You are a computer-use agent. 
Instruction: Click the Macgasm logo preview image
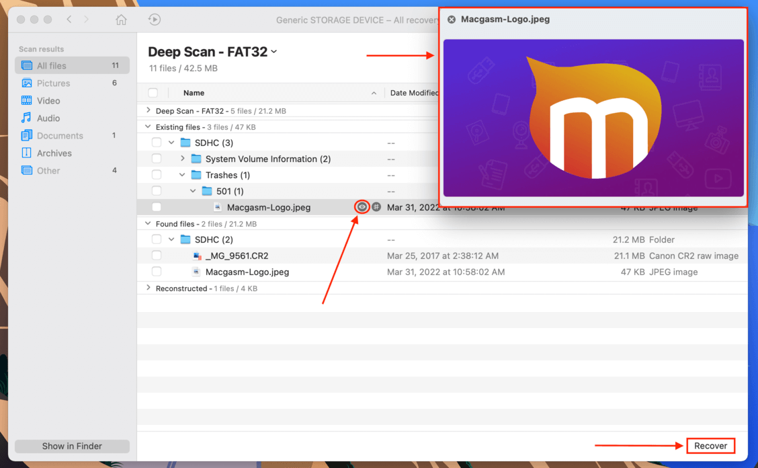click(x=593, y=118)
